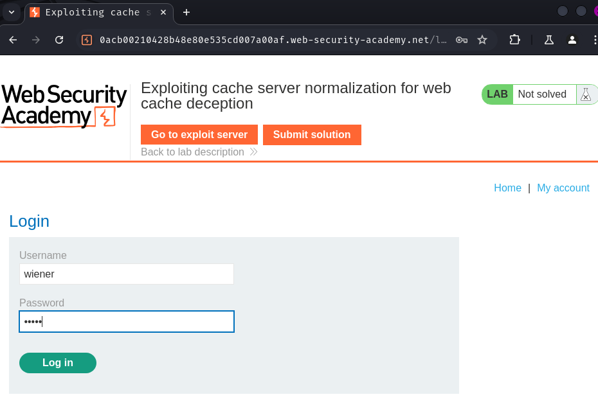Click the Web Security Academy logo
Image resolution: width=598 pixels, height=406 pixels.
(63, 106)
